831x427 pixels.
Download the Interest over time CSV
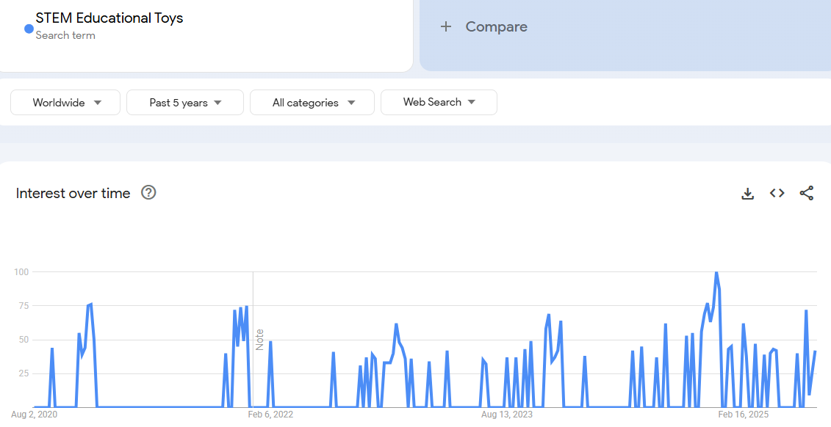747,193
